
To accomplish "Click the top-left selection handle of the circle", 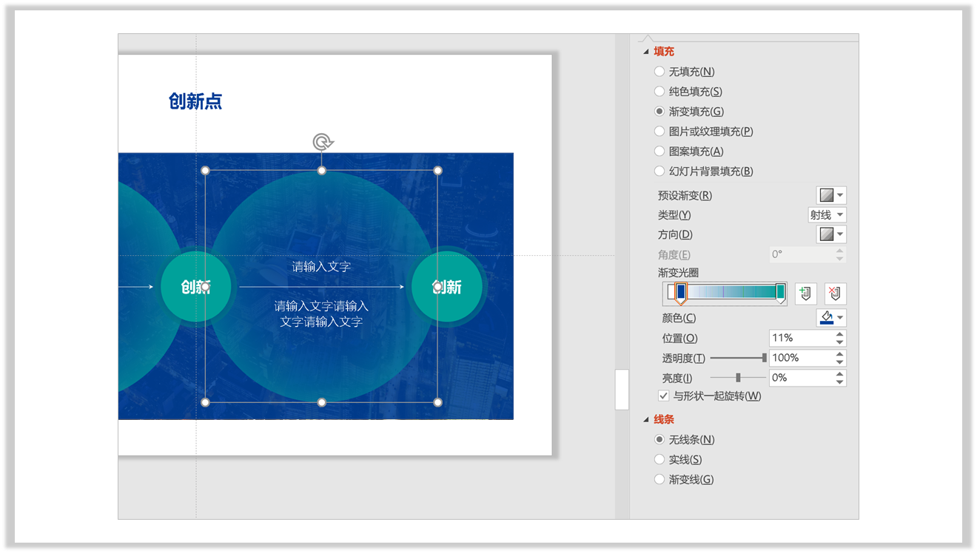I will click(206, 171).
